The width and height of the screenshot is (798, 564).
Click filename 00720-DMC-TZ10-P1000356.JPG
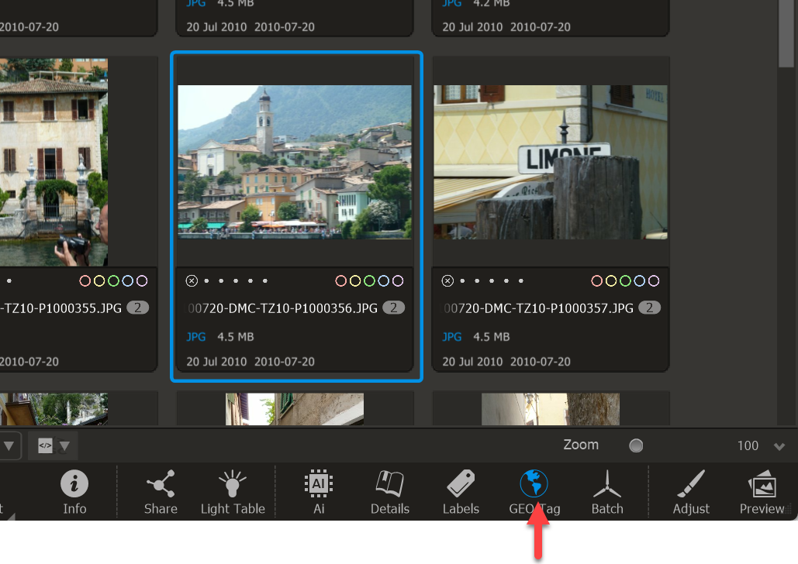tap(283, 308)
